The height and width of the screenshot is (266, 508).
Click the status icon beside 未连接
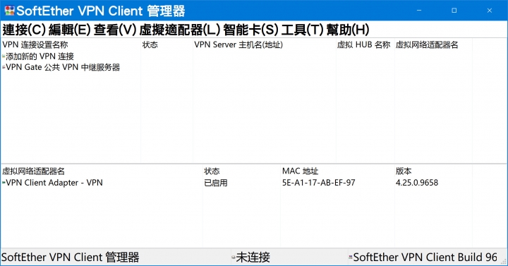[x=234, y=258]
